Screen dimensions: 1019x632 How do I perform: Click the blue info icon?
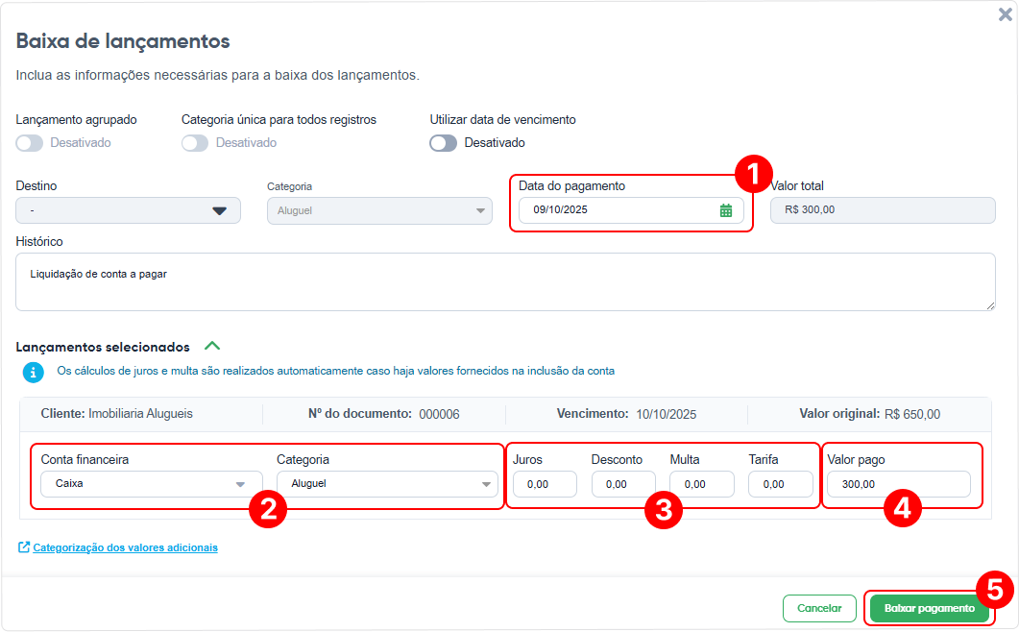[34, 372]
